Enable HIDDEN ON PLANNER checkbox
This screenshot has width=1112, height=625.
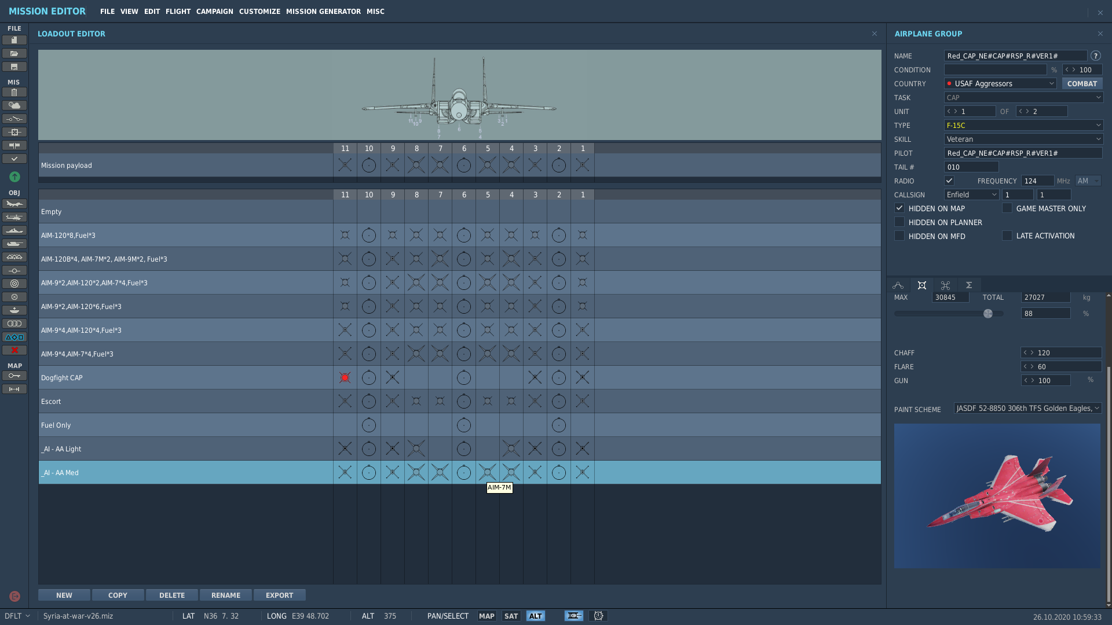pyautogui.click(x=899, y=222)
